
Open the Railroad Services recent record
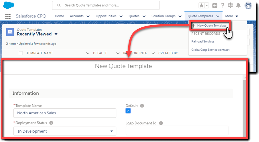pyautogui.click(x=203, y=41)
